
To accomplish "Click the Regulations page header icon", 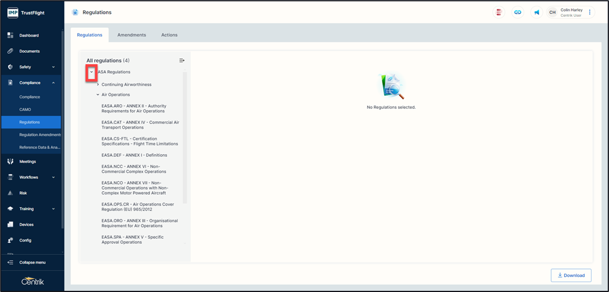I will point(75,12).
